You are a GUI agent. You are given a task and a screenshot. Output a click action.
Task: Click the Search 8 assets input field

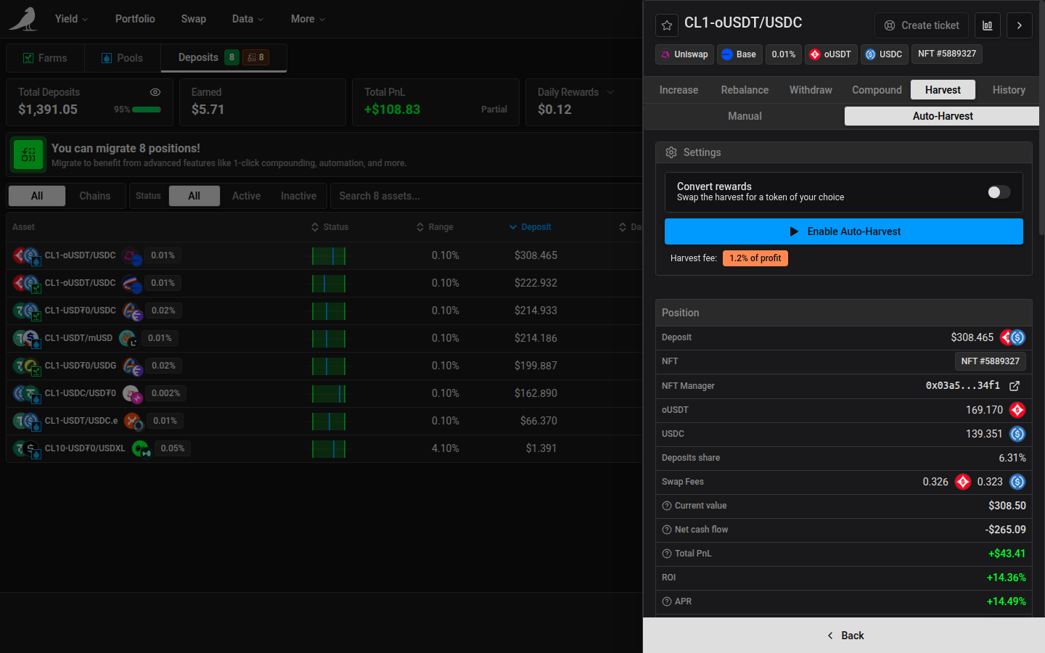[485, 196]
